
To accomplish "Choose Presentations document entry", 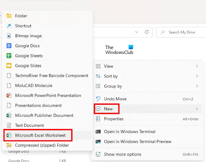I will [x=47, y=105].
